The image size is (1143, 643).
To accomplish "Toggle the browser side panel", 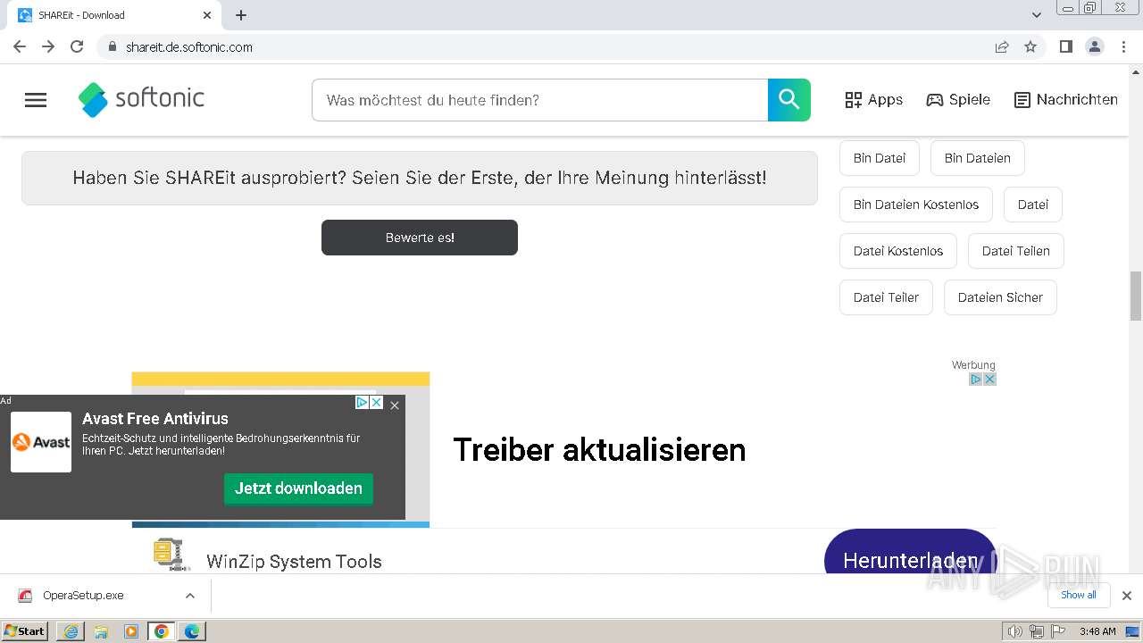I will click(1065, 46).
